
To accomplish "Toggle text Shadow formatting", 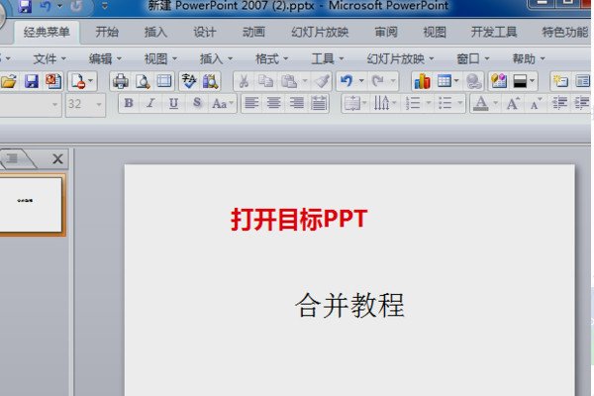I will click(x=197, y=103).
